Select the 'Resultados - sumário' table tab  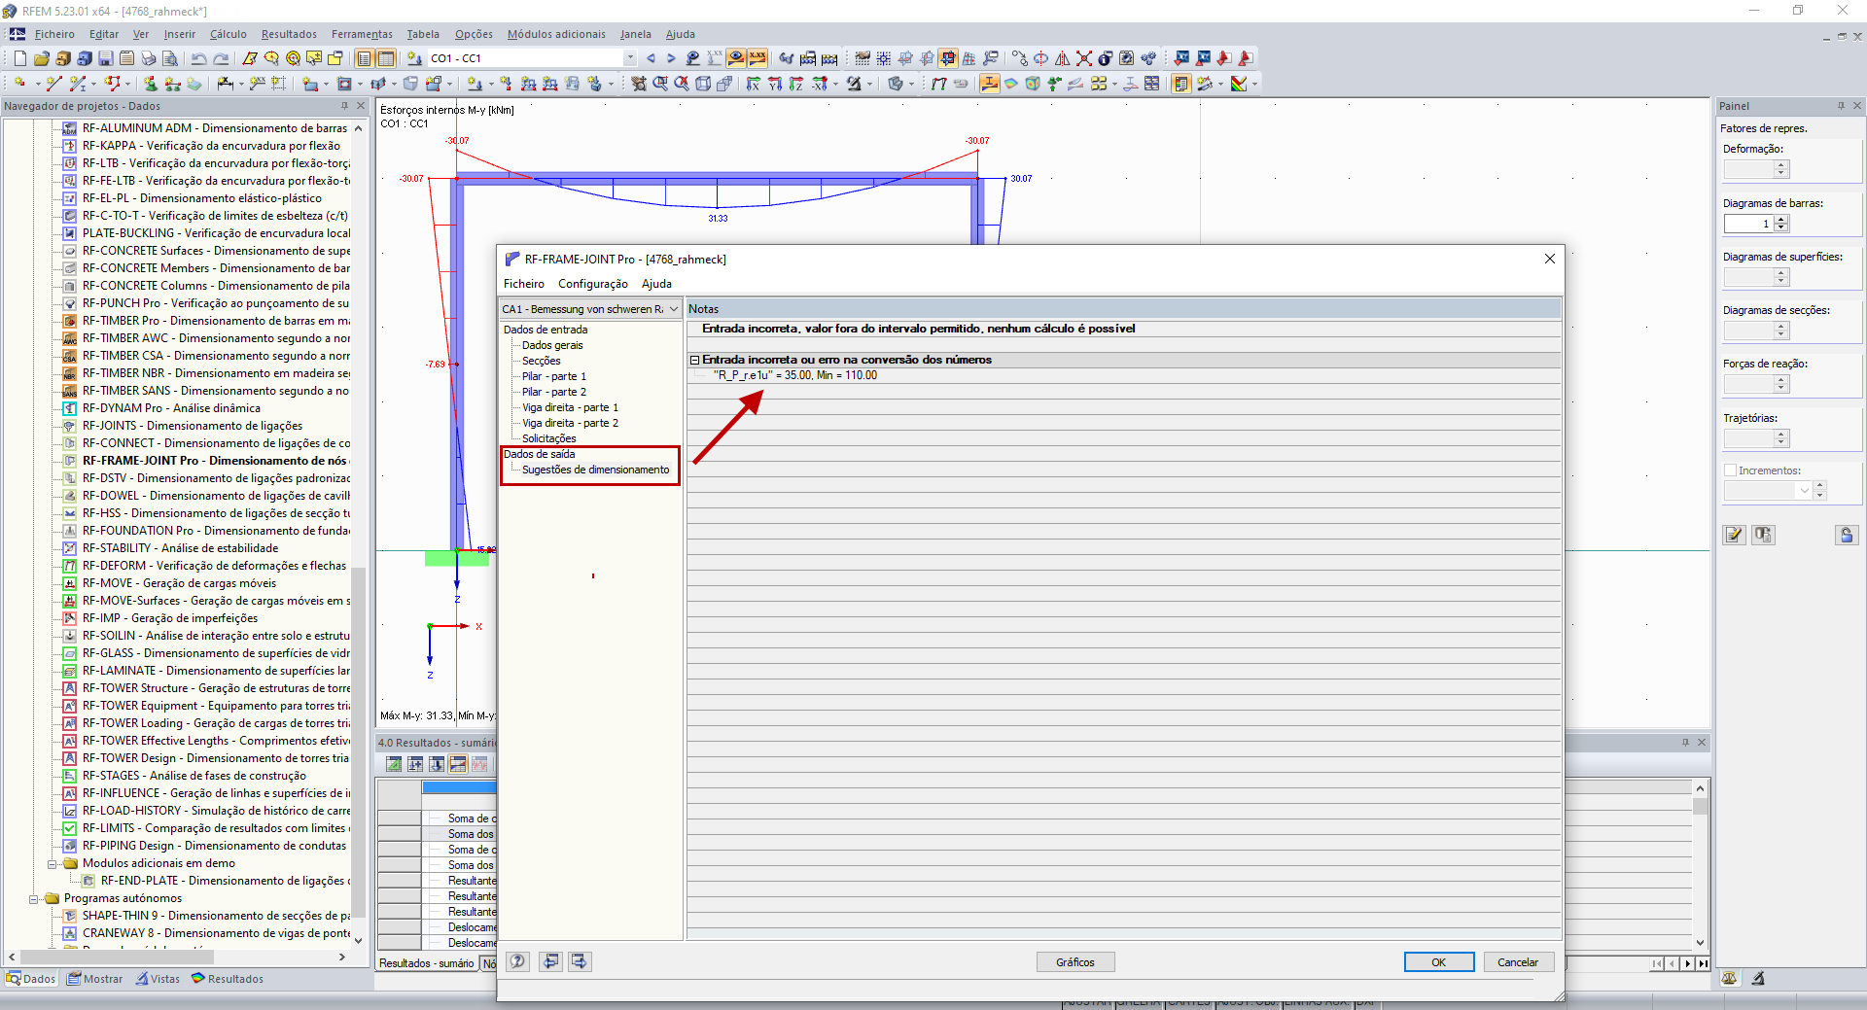(x=427, y=963)
